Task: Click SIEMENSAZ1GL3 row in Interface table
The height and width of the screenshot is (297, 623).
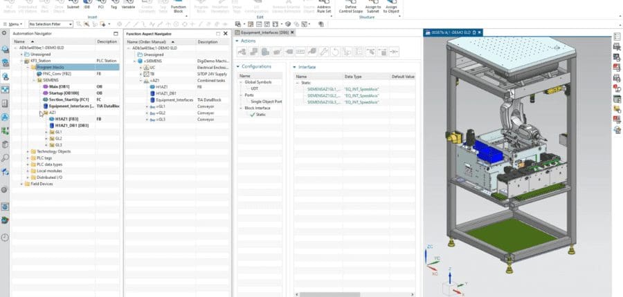Action: (355, 102)
